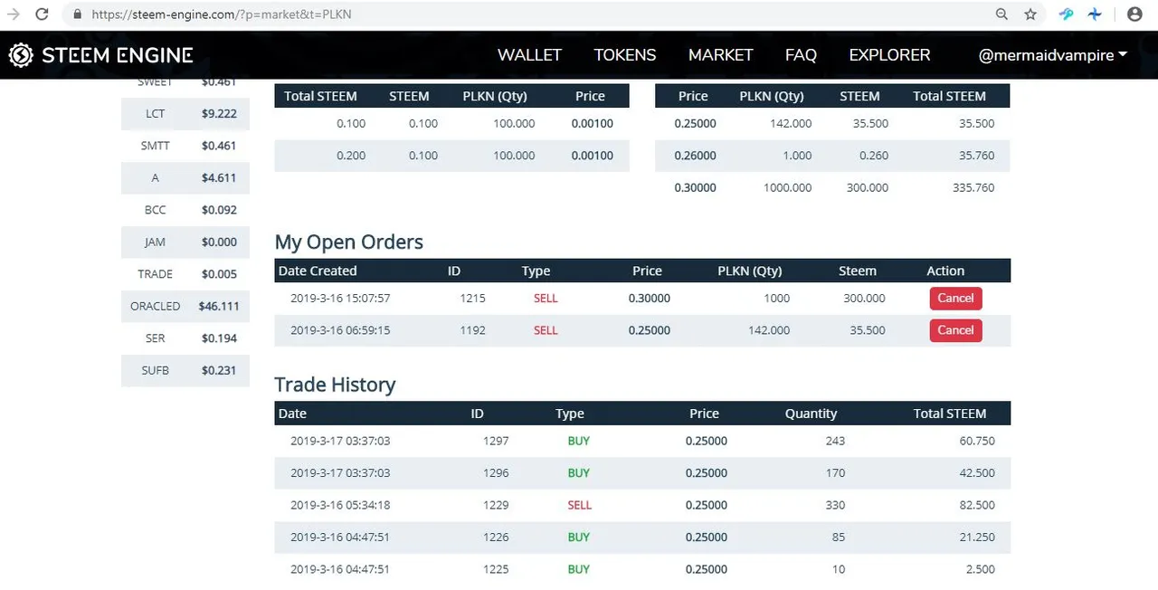Click the teal extension icon in toolbar

[x=1067, y=14]
